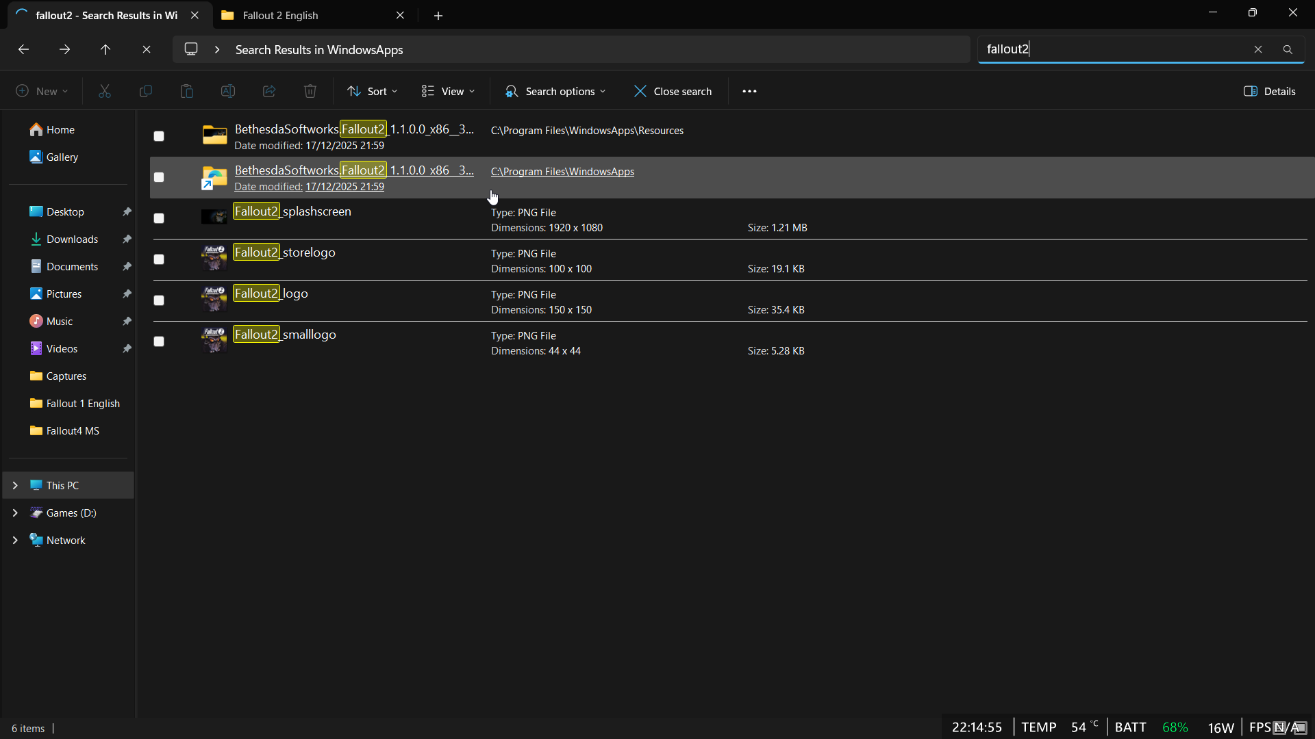
Task: Check the Fallout2 storelogo item checkbox
Action: (x=158, y=259)
